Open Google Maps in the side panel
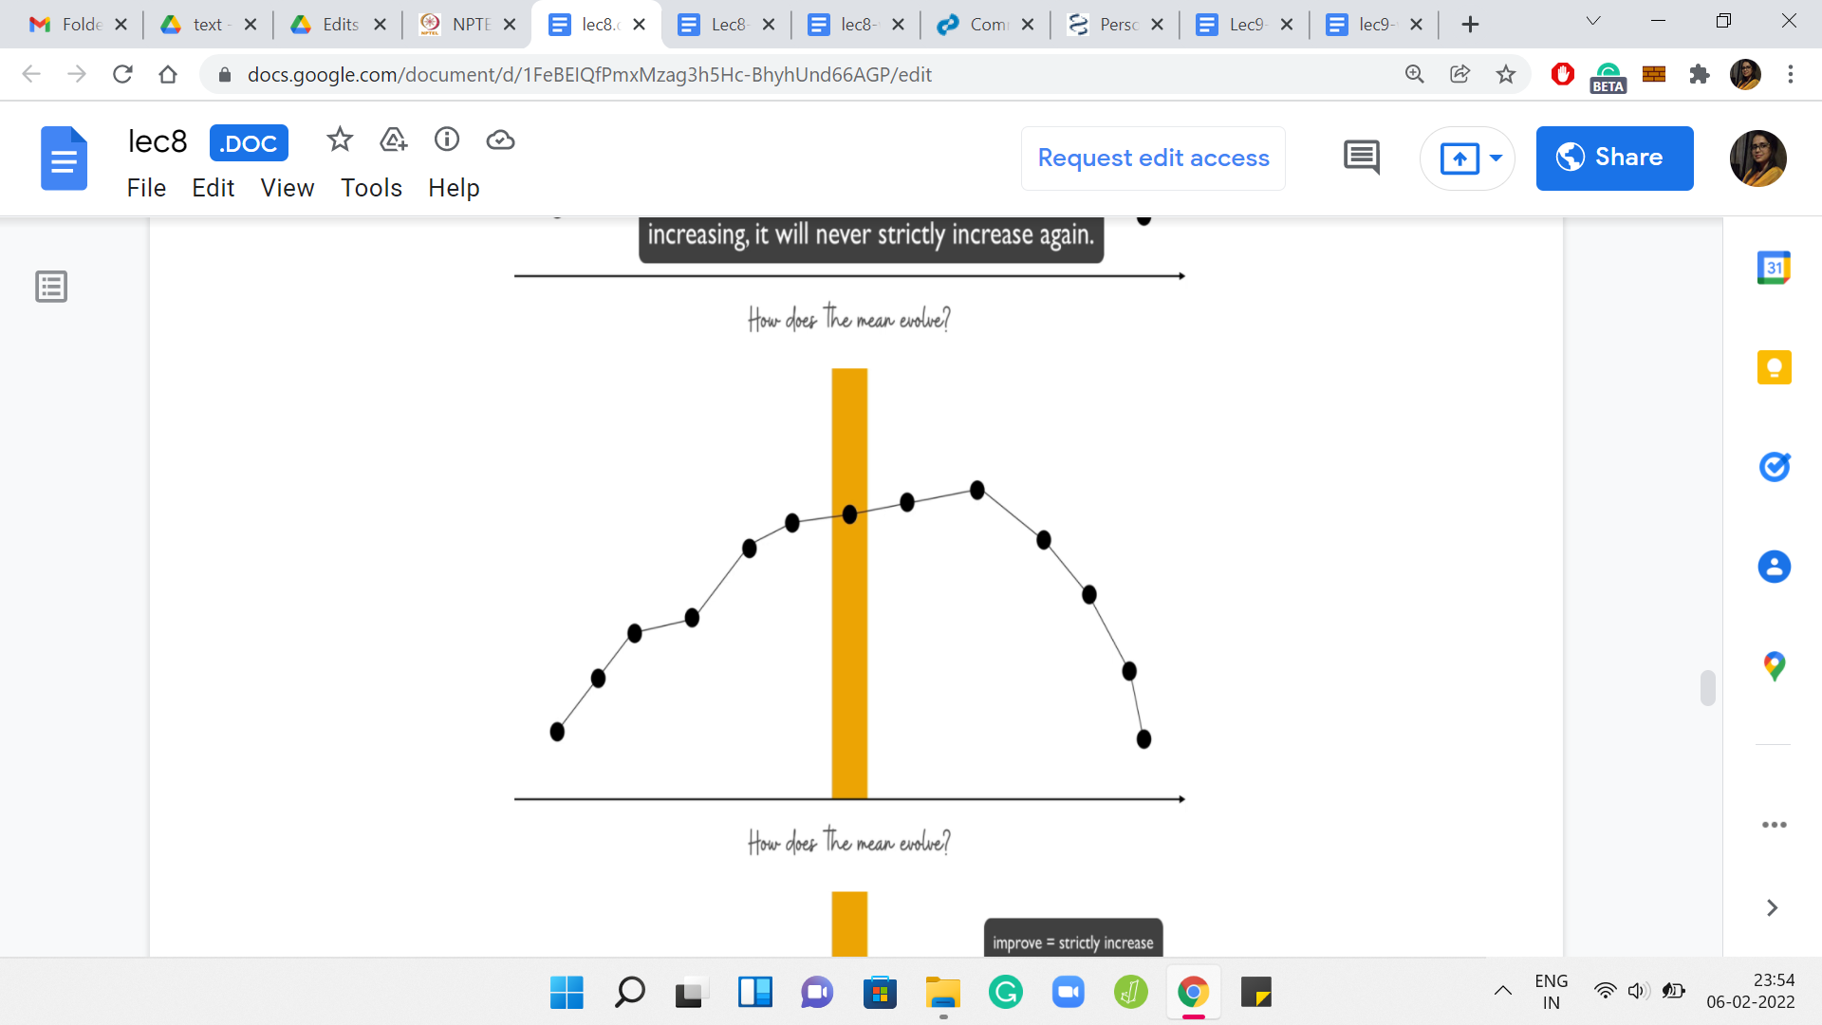The height and width of the screenshot is (1025, 1822). [1774, 665]
